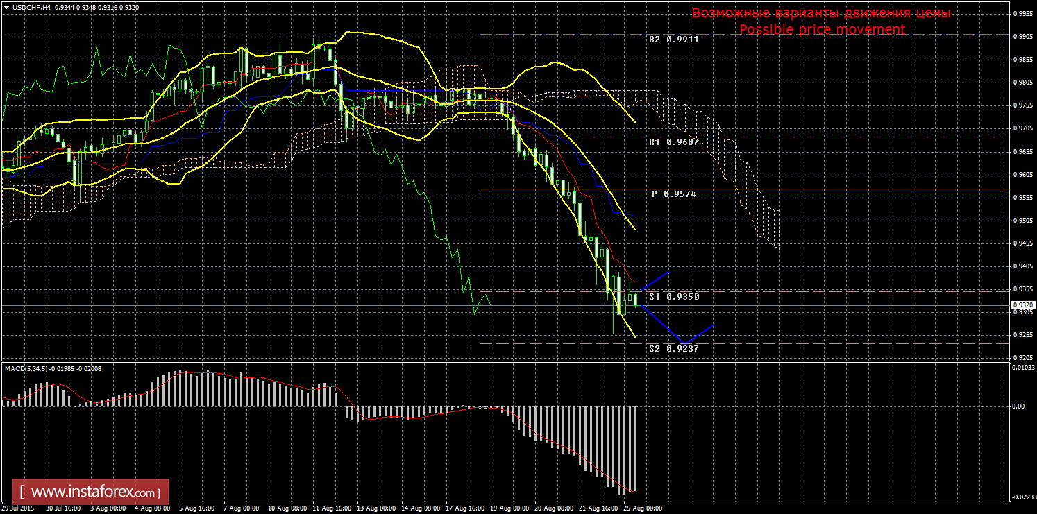Viewport: 1037px width, 514px height.
Task: Click the MACD scale value -0.02233
Action: (1023, 497)
